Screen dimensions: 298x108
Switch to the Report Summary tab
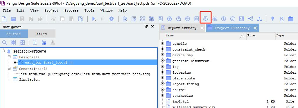[x=182, y=28]
